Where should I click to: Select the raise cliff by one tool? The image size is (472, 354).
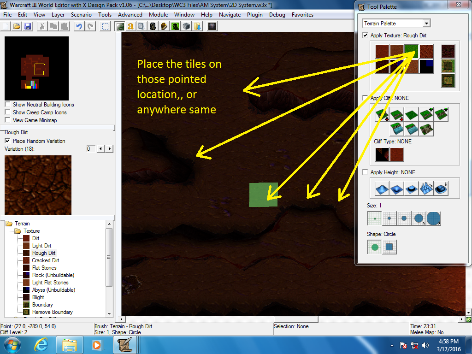(426, 115)
